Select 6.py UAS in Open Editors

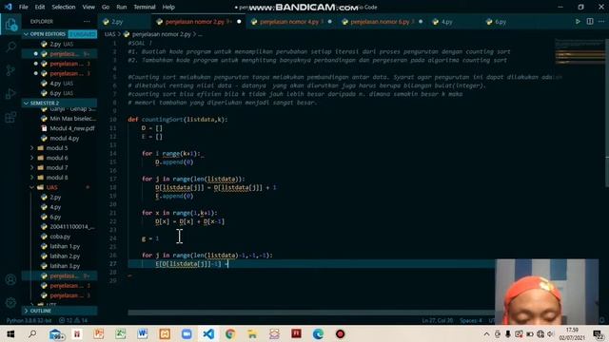coord(61,93)
